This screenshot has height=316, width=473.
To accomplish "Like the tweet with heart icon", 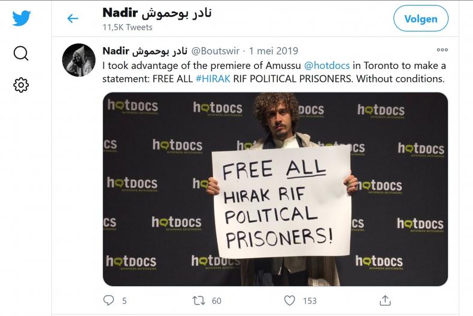I will pos(290,300).
